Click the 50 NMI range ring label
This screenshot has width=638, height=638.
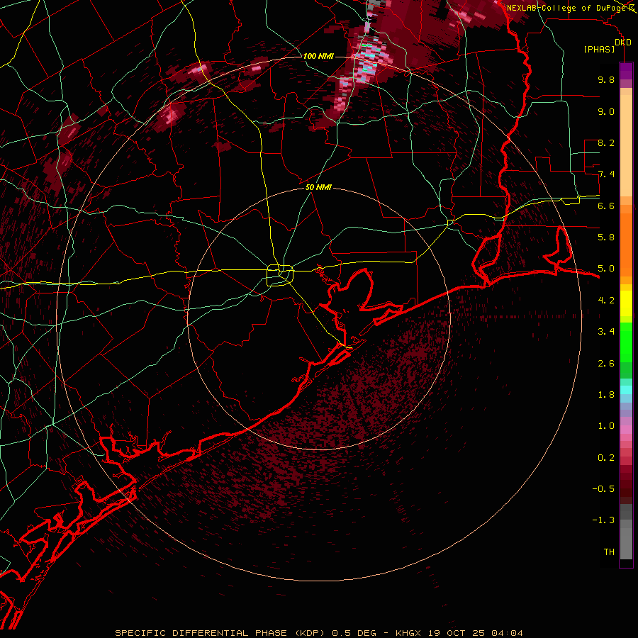pos(318,187)
